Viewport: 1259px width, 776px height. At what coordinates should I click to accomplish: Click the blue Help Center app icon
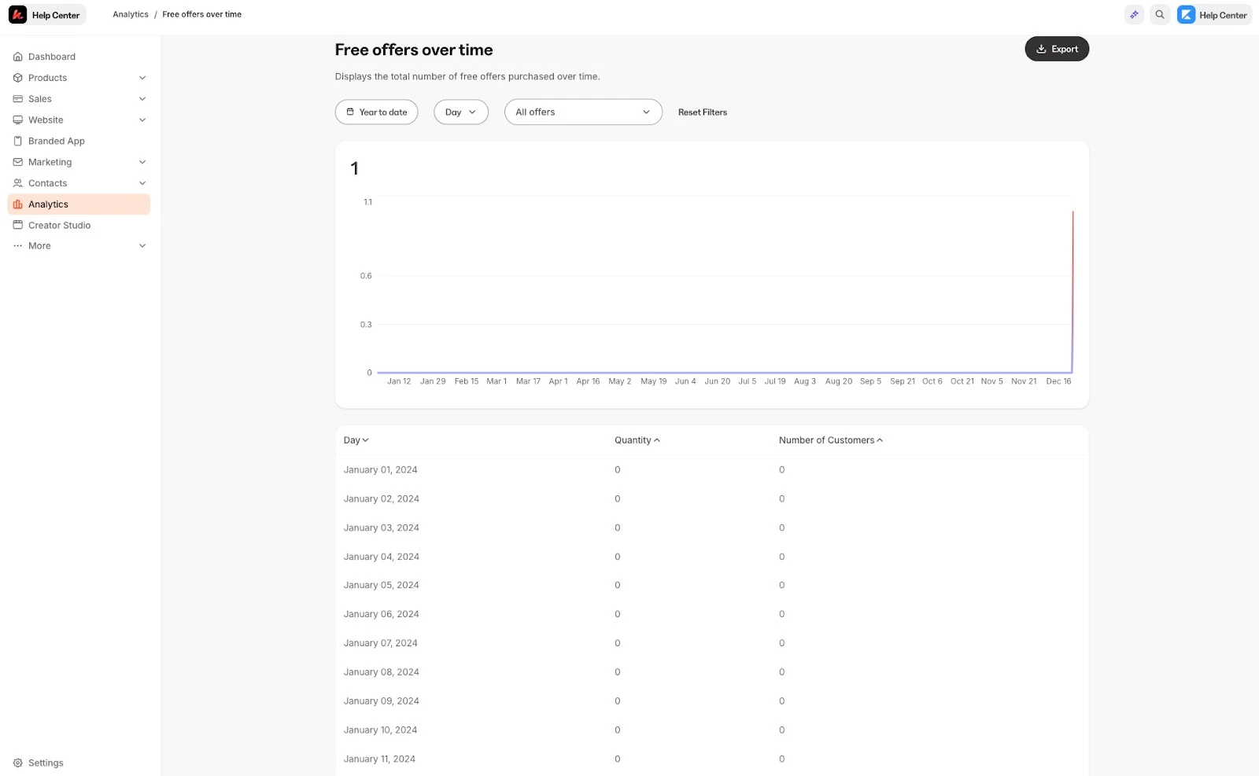(x=1187, y=14)
